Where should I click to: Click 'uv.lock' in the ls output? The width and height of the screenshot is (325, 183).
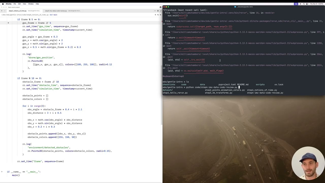[279, 84]
